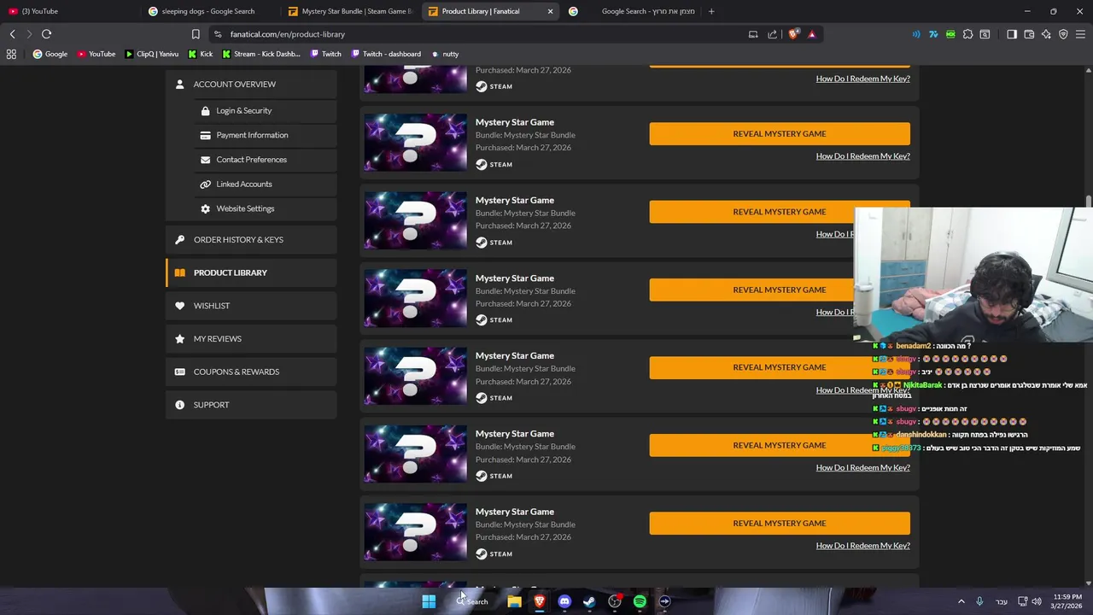Click the Wishlist heart icon

(179, 306)
